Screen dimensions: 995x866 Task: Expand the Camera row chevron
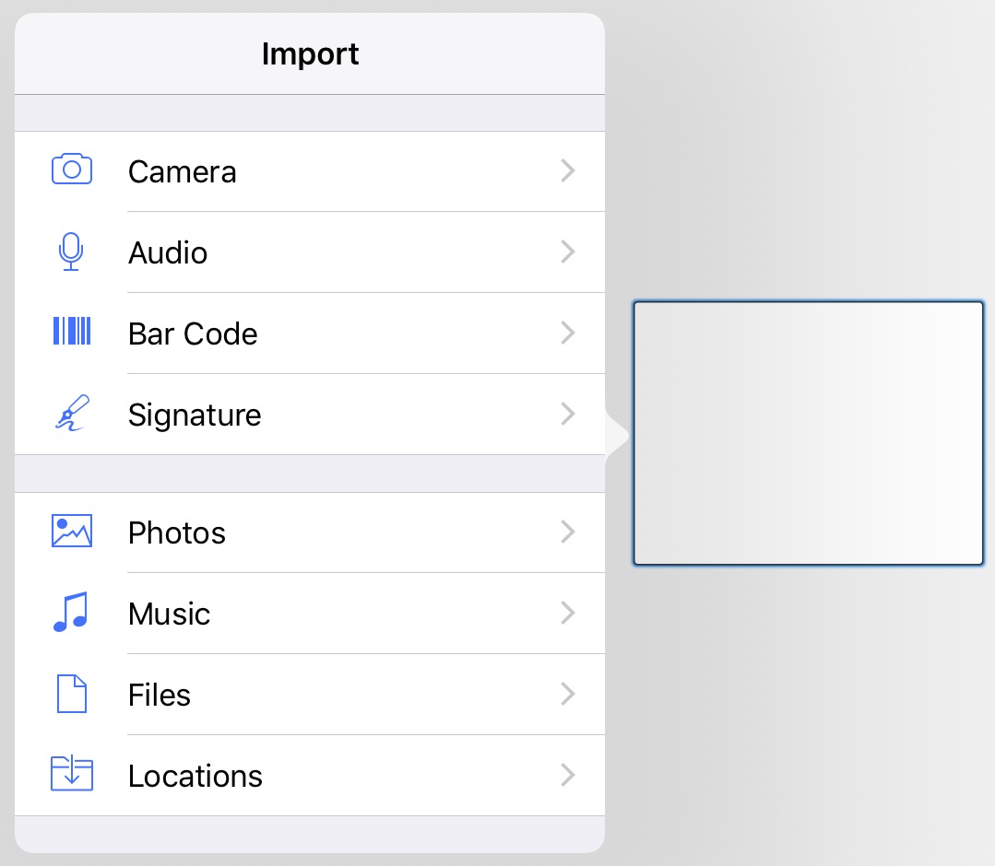tap(568, 170)
